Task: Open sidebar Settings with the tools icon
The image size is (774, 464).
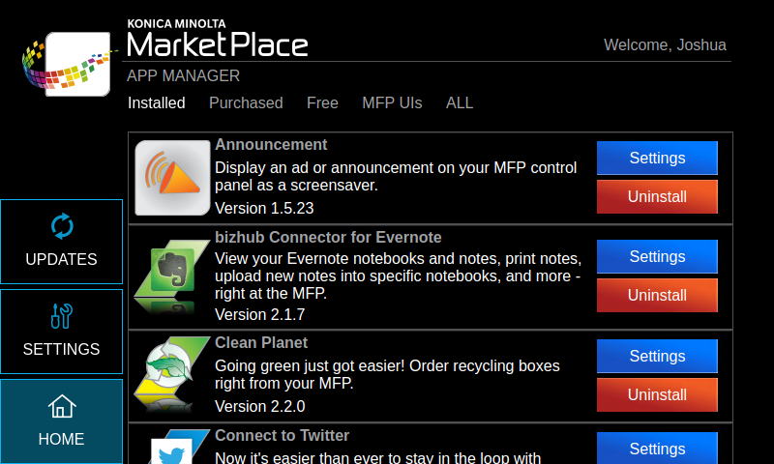Action: click(61, 331)
